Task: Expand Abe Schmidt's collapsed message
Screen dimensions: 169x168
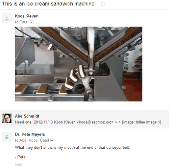Action: 84,119
